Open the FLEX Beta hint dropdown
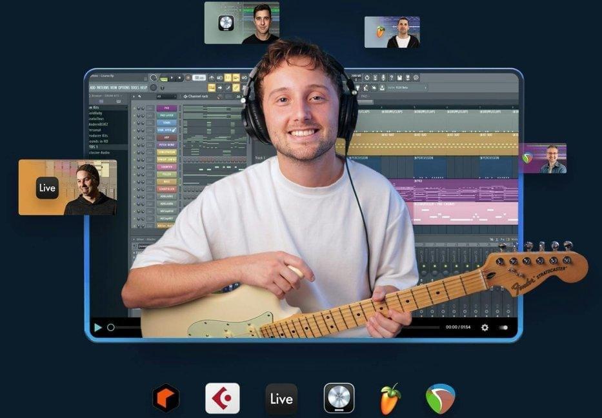Image resolution: width=602 pixels, height=418 pixels. point(407,88)
